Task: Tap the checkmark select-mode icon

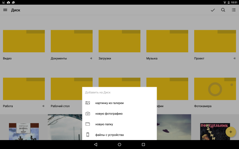Action: (213, 10)
